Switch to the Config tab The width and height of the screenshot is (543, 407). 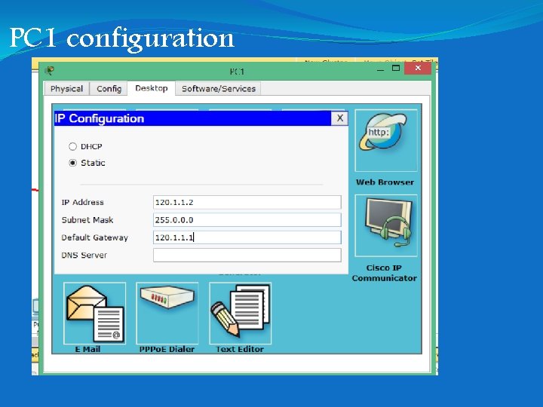click(109, 89)
